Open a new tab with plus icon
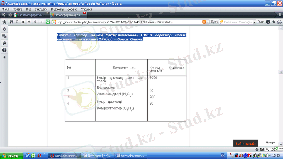 10,15
